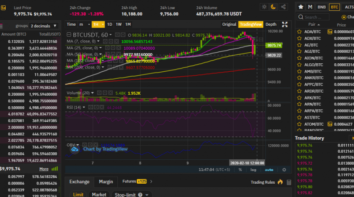The height and width of the screenshot is (197, 354).
Task: Toggle visibility eye for RSI (14)
Action: [91, 107]
